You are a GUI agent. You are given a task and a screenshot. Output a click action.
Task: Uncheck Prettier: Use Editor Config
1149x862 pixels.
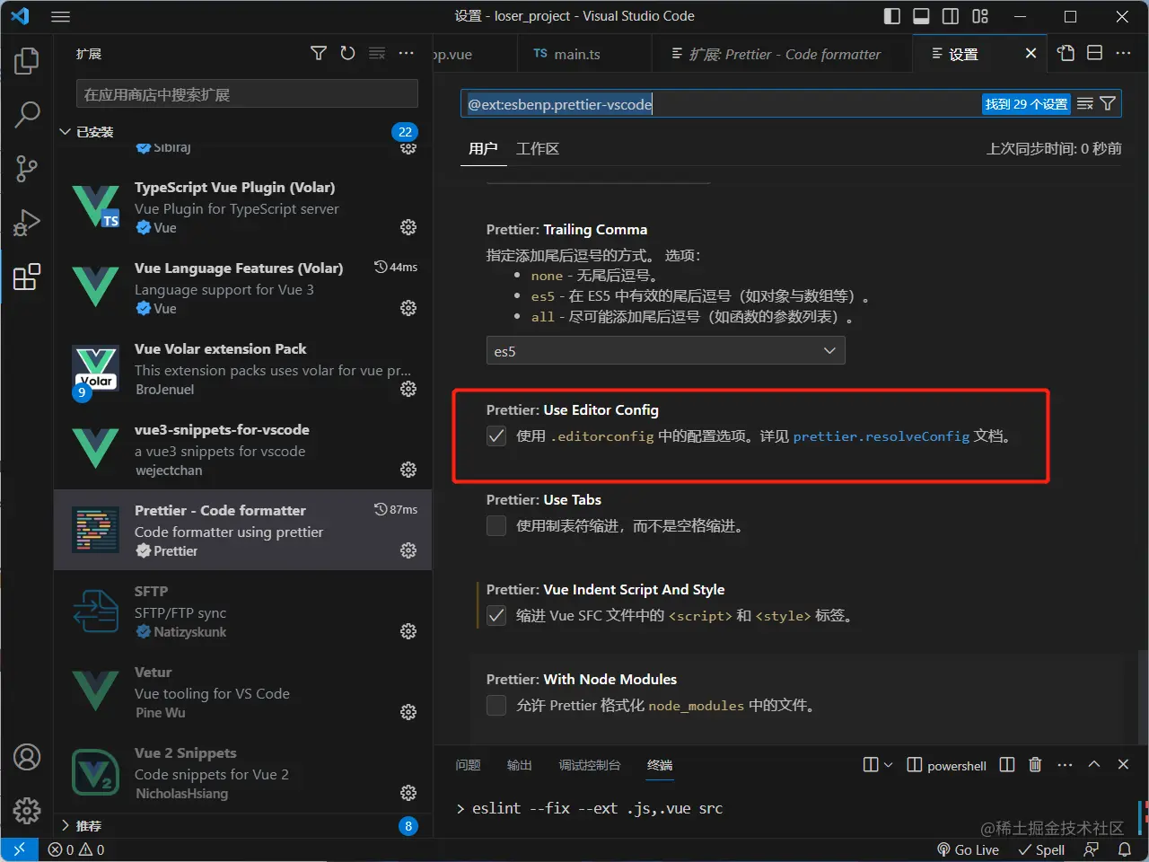(x=496, y=435)
